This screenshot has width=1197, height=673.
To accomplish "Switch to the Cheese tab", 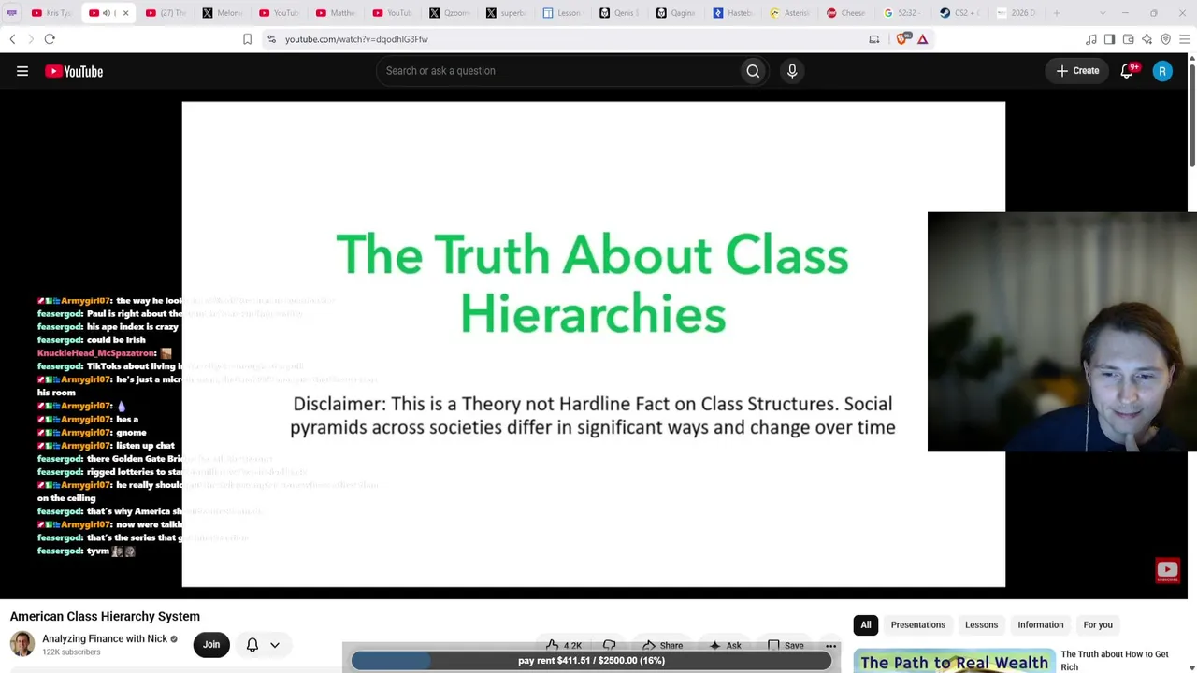I will (845, 13).
